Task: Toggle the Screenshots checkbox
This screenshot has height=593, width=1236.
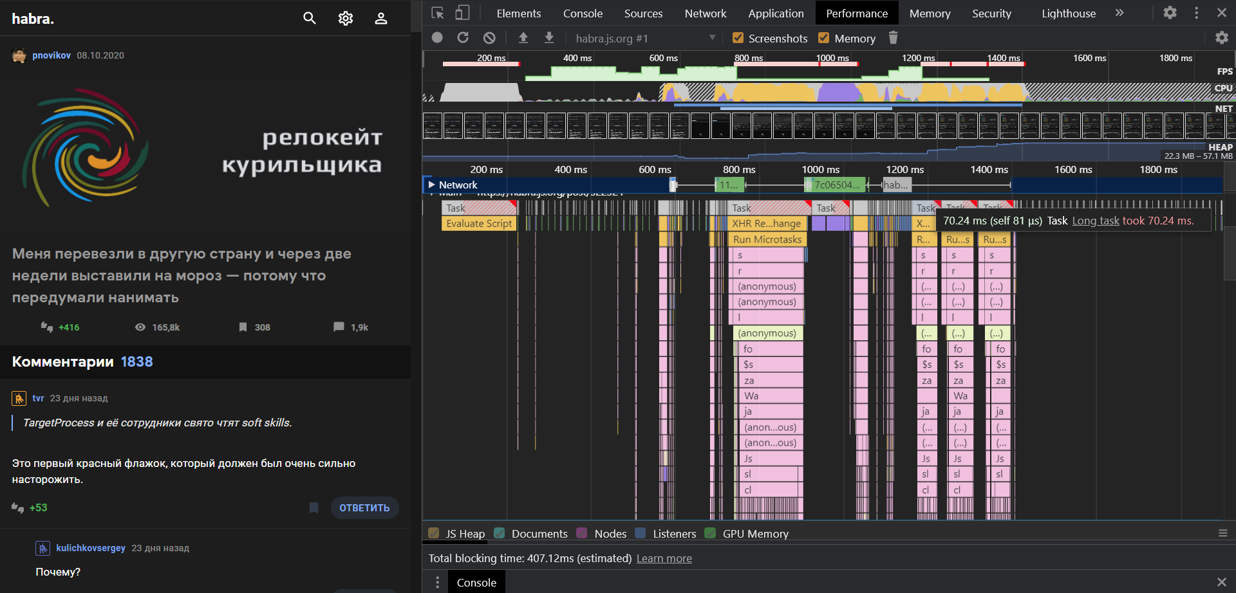Action: click(738, 38)
